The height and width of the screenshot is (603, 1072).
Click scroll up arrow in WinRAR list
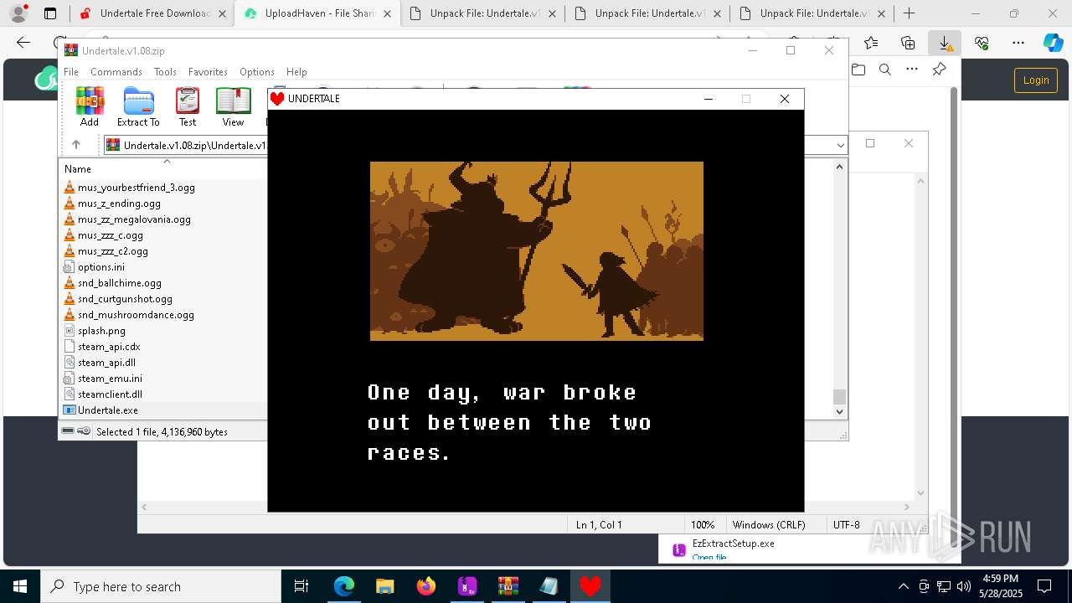tap(840, 167)
